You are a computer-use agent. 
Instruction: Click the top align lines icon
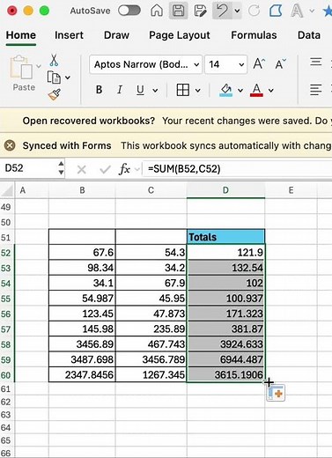pyautogui.click(x=316, y=63)
